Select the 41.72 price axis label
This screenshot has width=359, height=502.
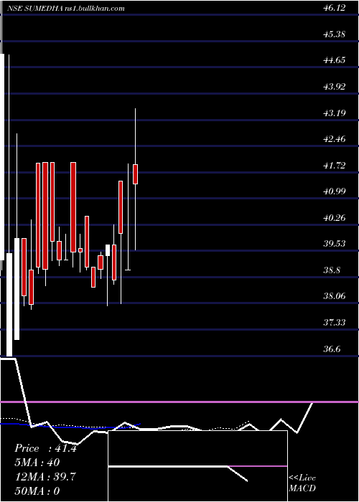pos(335,165)
